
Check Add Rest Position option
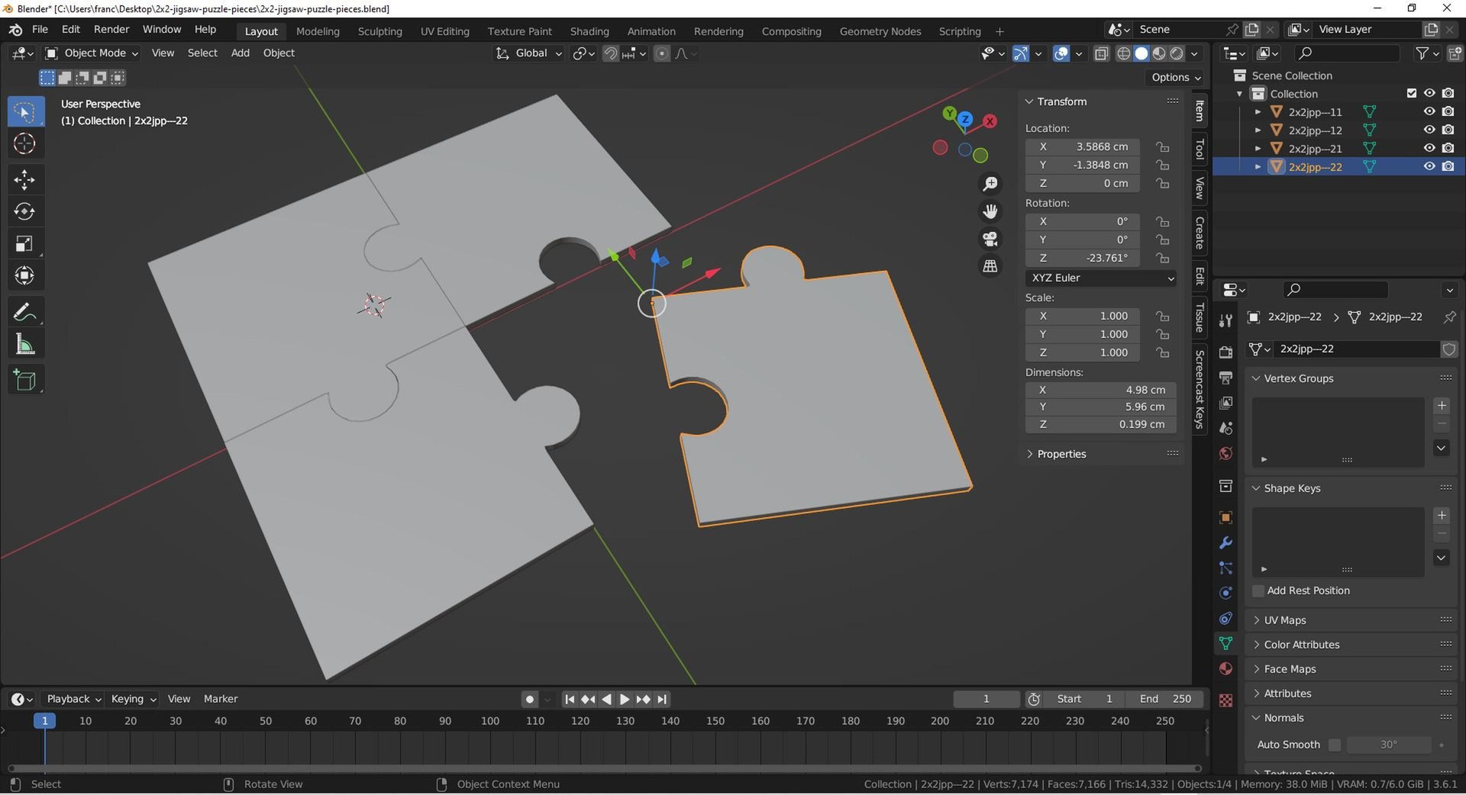[x=1258, y=591]
